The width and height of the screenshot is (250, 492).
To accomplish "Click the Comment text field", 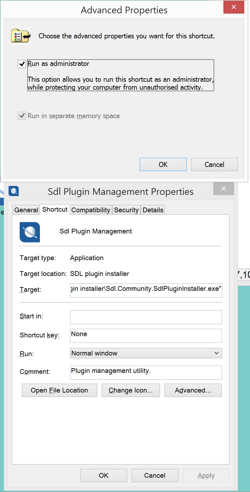I will [x=146, y=373].
